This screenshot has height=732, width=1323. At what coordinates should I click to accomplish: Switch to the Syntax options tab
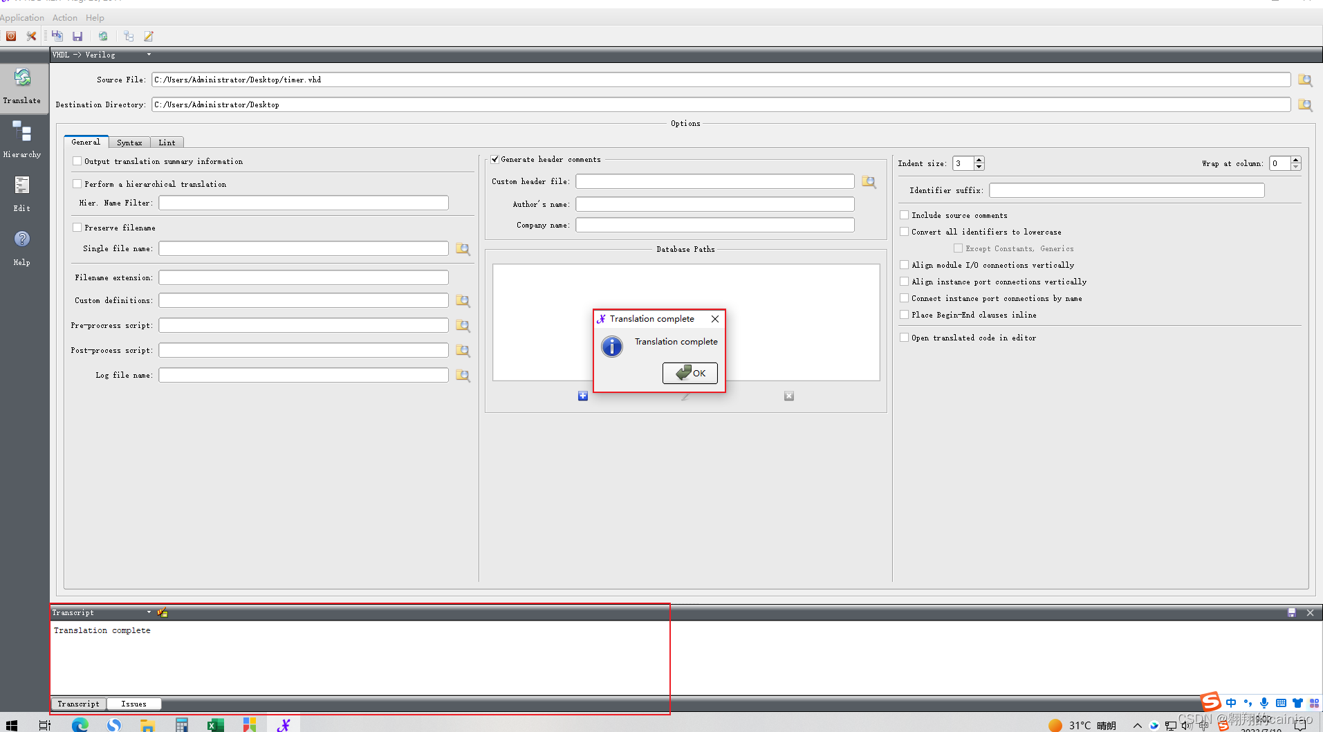129,143
